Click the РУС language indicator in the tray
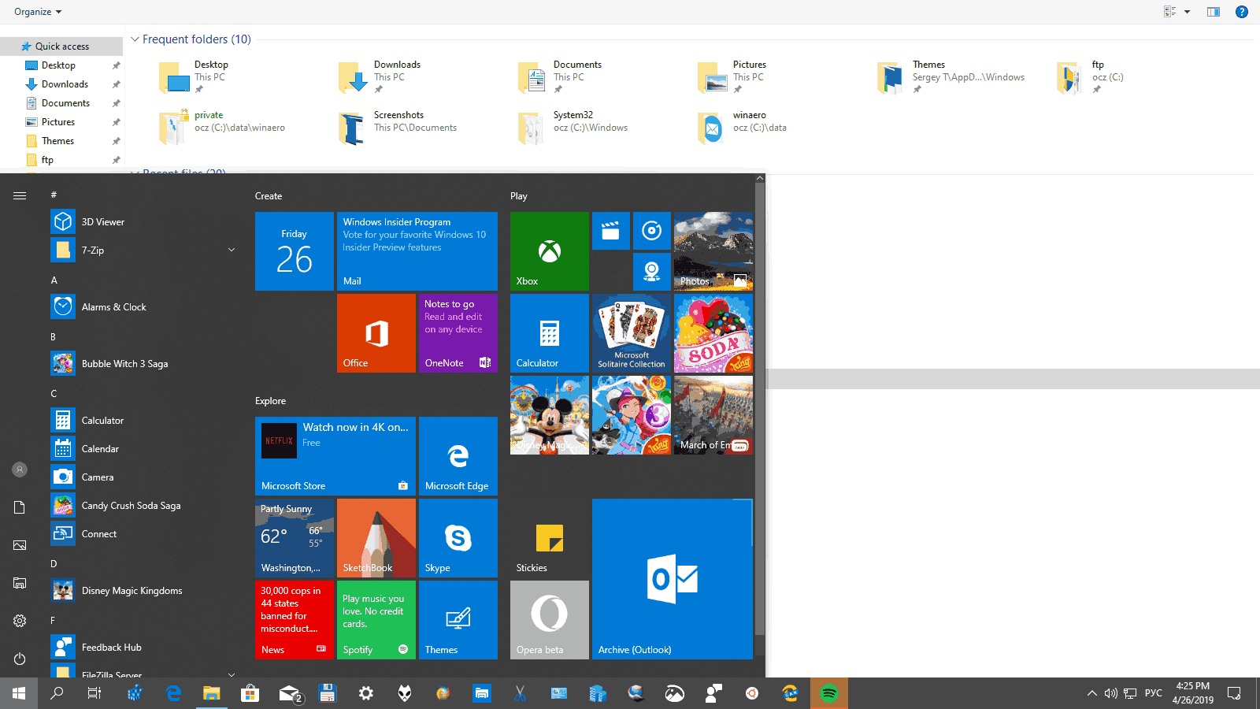Screen dimensions: 1260x709 click(x=1152, y=693)
